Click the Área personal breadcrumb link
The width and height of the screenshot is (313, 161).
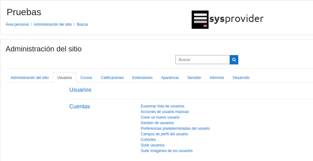coord(17,24)
